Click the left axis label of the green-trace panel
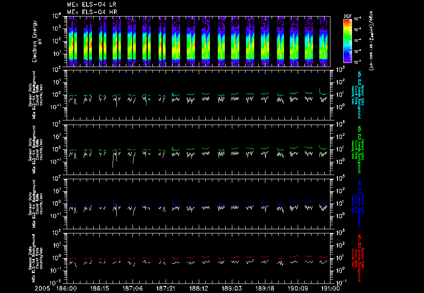The width and height of the screenshot is (424, 293). click(36, 149)
